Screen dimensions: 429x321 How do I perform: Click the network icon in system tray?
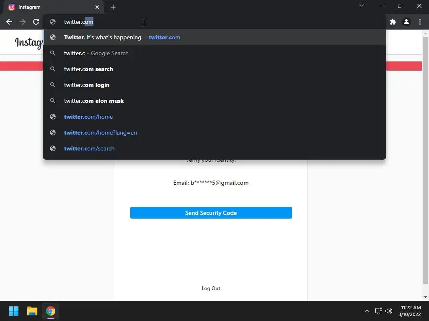378,311
